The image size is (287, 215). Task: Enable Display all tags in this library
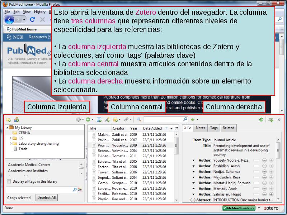pyautogui.click(x=9, y=181)
